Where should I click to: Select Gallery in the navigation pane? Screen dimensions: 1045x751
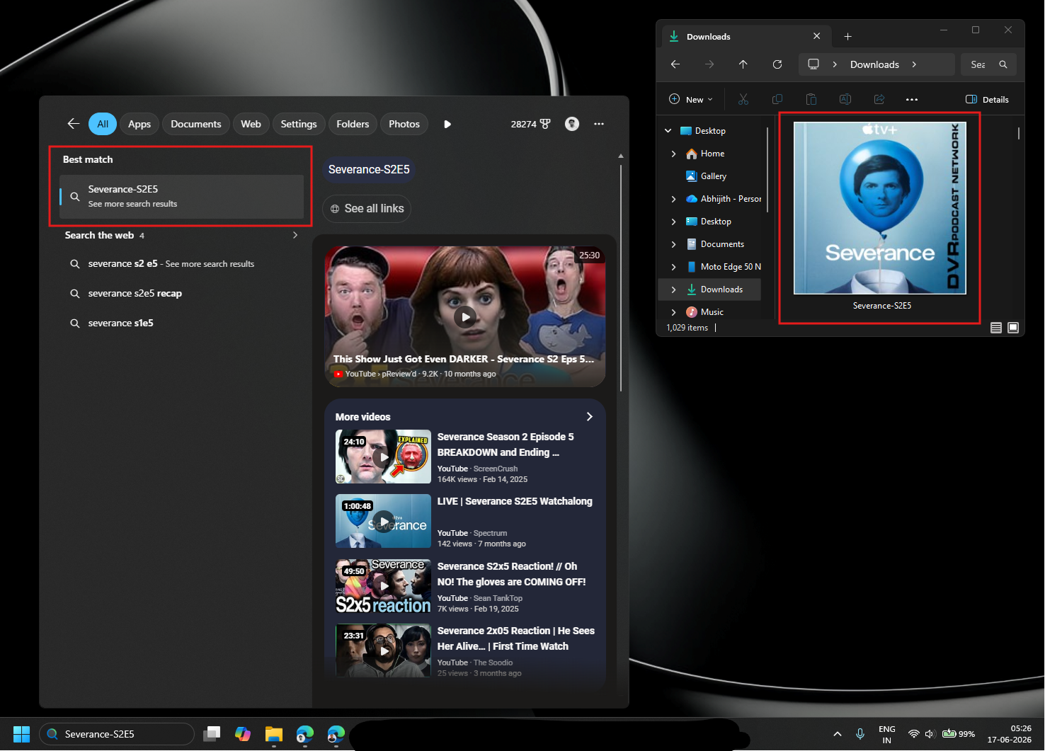point(713,176)
